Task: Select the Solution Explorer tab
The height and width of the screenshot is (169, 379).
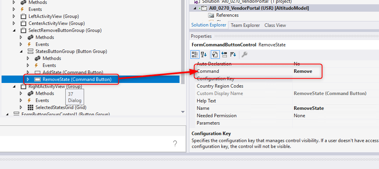Action: tap(208, 25)
